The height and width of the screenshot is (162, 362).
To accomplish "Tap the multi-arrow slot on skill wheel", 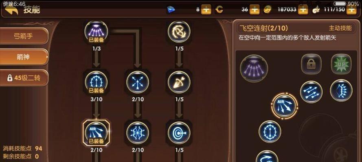I will coord(311,92).
